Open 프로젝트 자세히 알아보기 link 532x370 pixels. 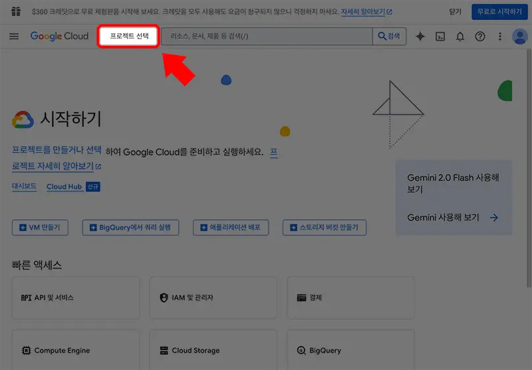pos(57,166)
